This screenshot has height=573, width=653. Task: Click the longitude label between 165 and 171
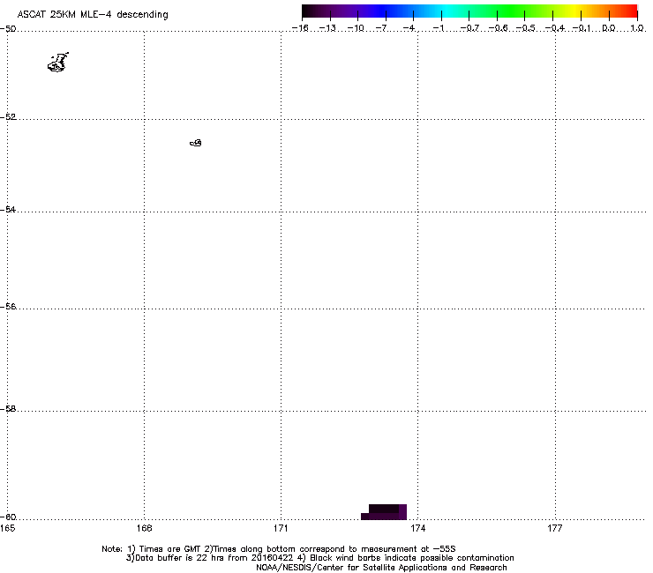pyautogui.click(x=144, y=528)
